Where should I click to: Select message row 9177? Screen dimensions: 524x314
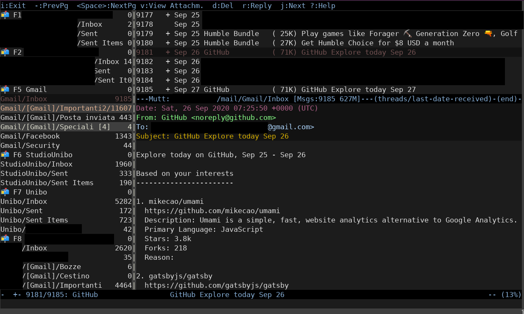click(329, 15)
